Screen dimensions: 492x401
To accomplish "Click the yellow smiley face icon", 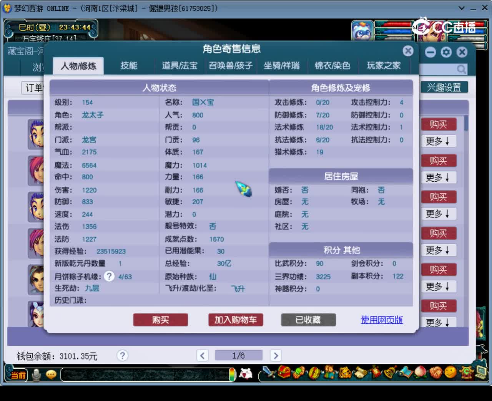I will (x=450, y=372).
